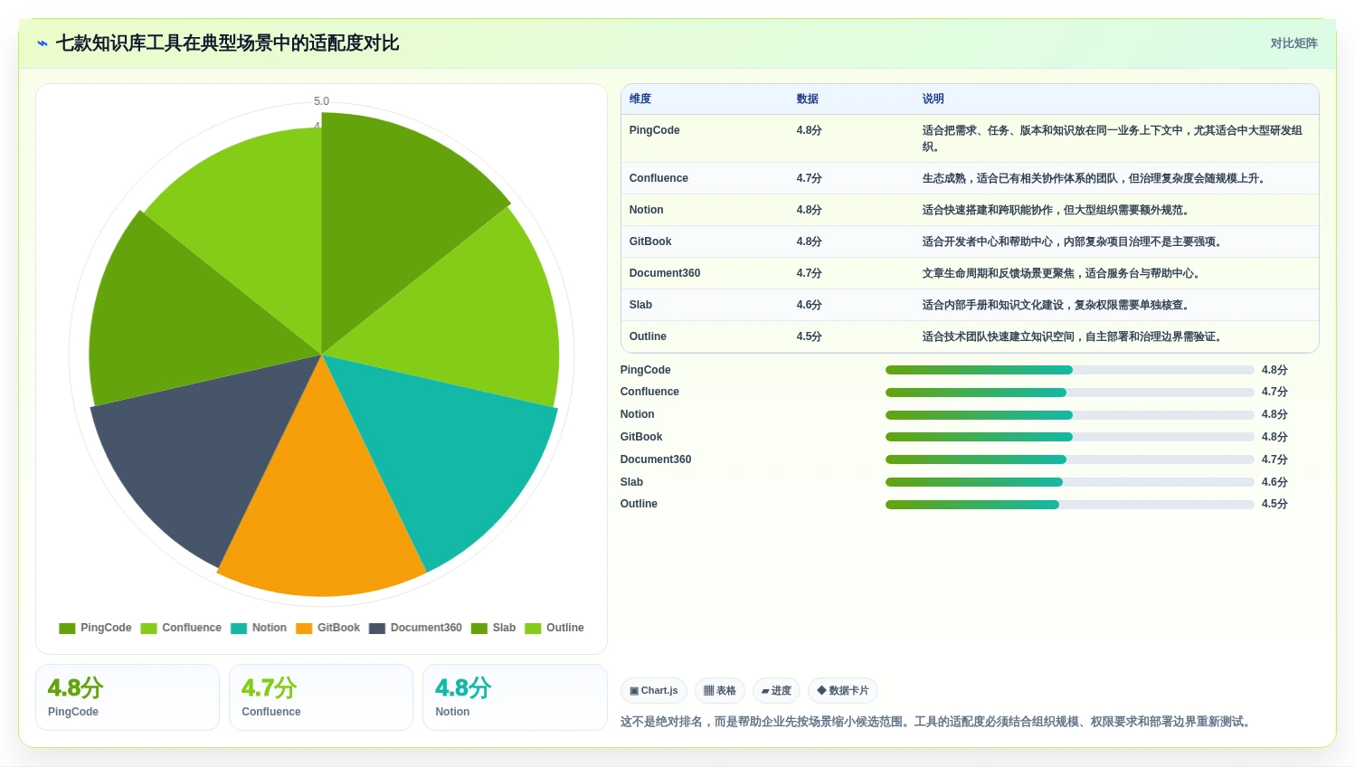Screen dimensions: 1355x767
Task: Click the 4.7分 score in the Document360 table row
Action: coord(810,273)
